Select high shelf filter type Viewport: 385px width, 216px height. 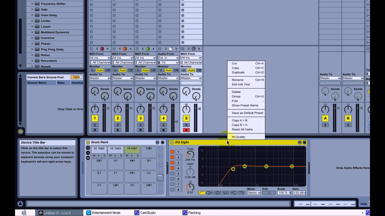(x=233, y=193)
